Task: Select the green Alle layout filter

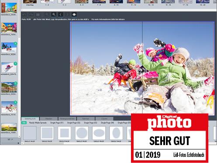Action: pyautogui.click(x=24, y=123)
